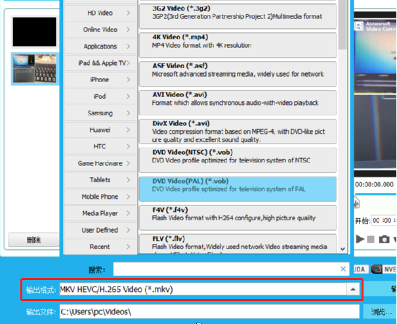Toggle the 输出格式 format dropdown arrow
Image resolution: width=397 pixels, height=324 pixels.
353,289
